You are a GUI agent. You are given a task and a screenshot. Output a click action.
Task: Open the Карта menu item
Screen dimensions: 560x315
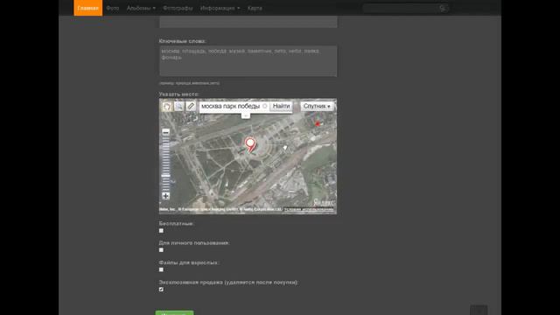[x=255, y=8]
